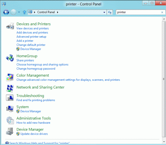Click the System computer icon
Screen dimensions: 166x145
point(10,109)
